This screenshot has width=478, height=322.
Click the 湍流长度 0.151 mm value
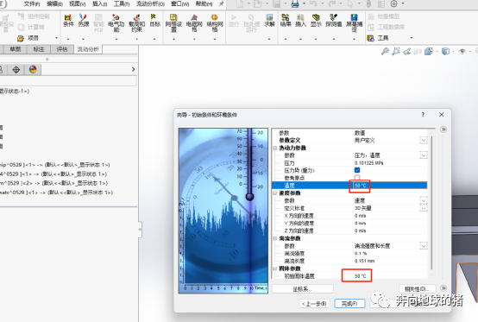point(364,261)
